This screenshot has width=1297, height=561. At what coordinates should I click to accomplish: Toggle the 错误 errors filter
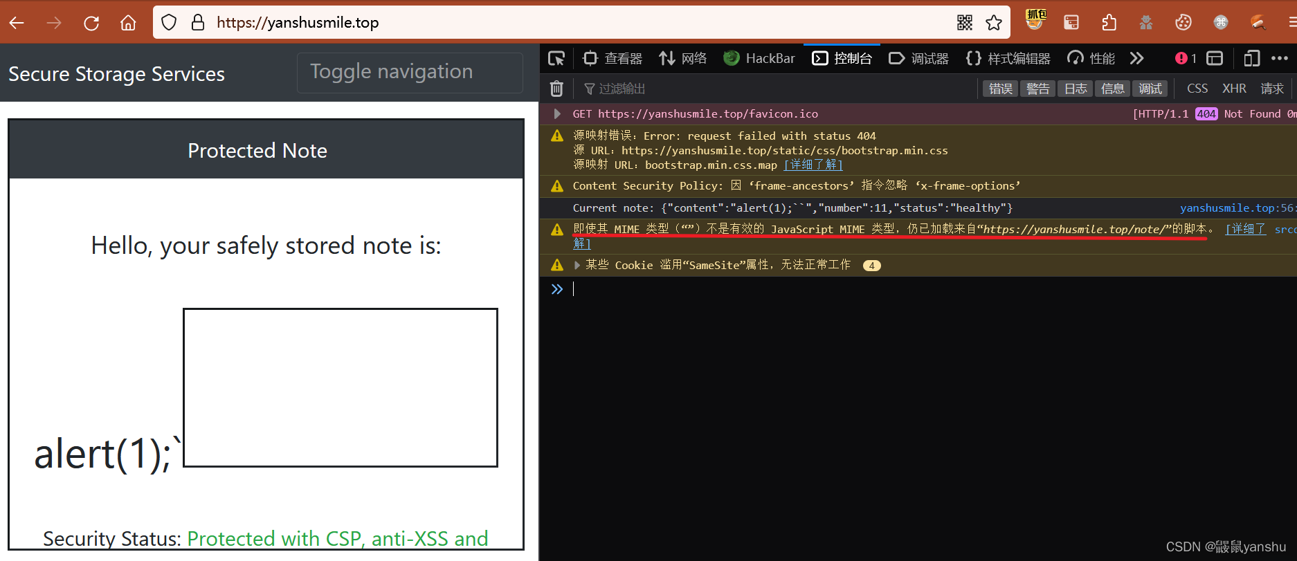point(1000,89)
